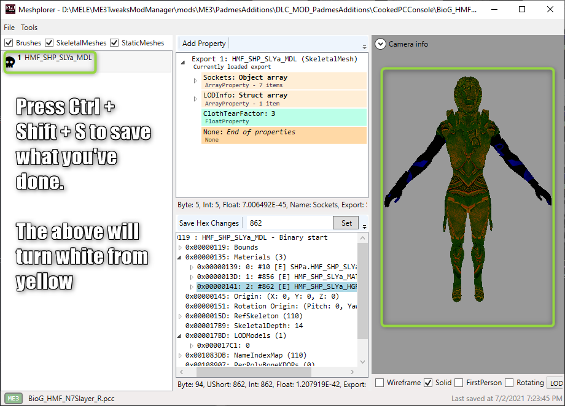Select the ClothTearFactor: 3 property
The image size is (565, 406).
(x=284, y=117)
